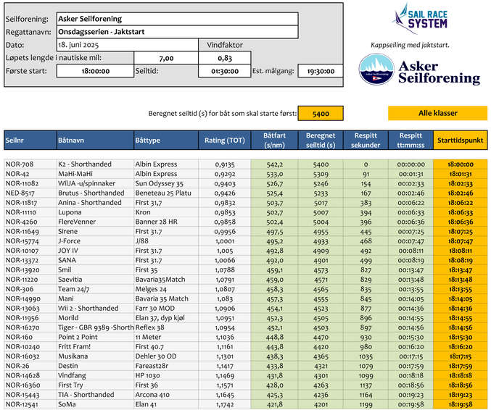Select the Vindfaktor value 0,83
The image size is (491, 410).
pyautogui.click(x=225, y=58)
